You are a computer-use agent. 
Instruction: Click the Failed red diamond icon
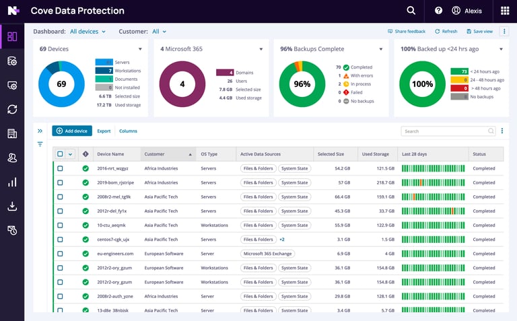tap(346, 93)
